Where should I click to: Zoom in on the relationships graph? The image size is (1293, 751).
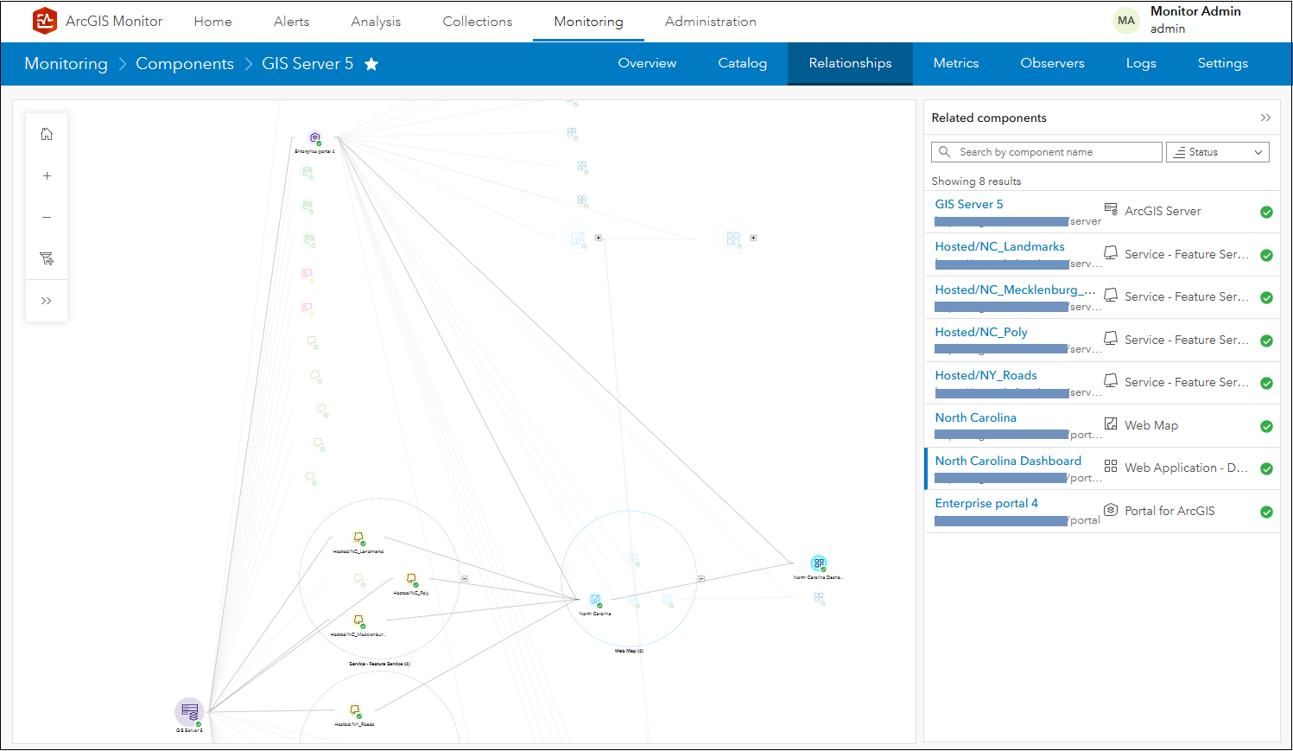tap(47, 175)
